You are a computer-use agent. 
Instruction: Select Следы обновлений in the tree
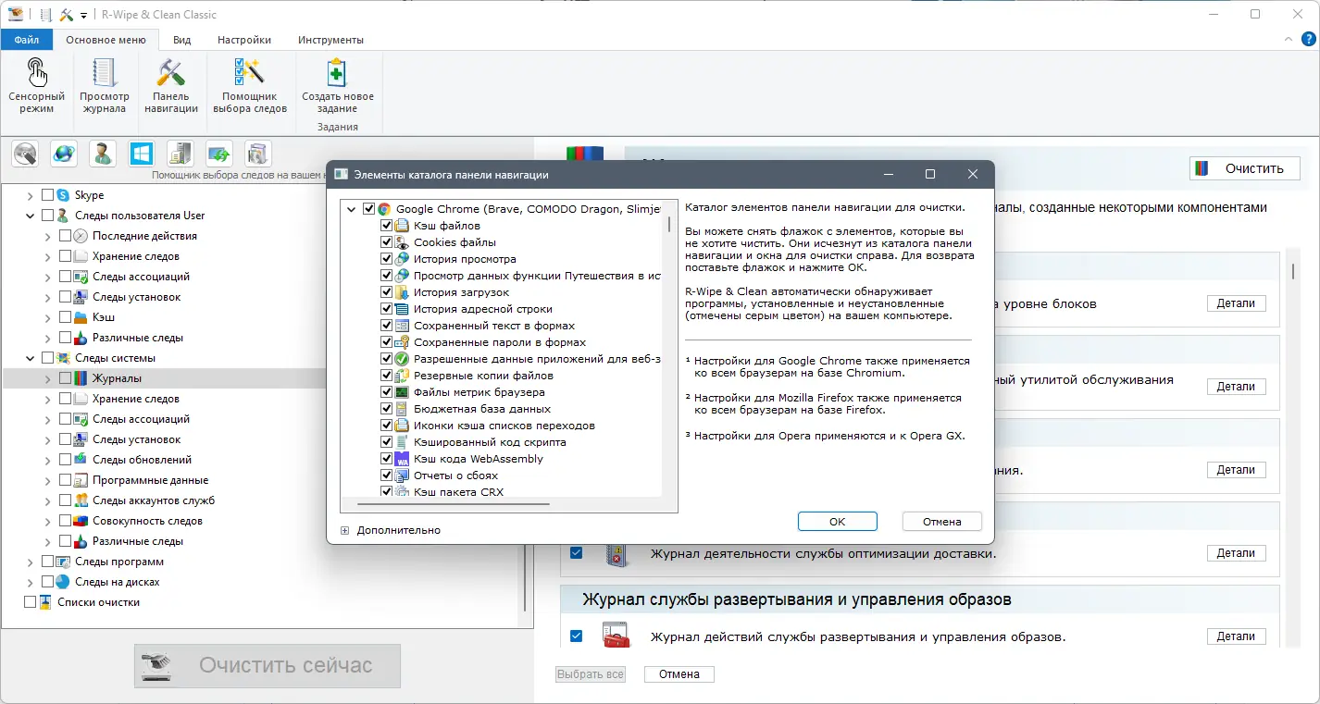pyautogui.click(x=143, y=460)
